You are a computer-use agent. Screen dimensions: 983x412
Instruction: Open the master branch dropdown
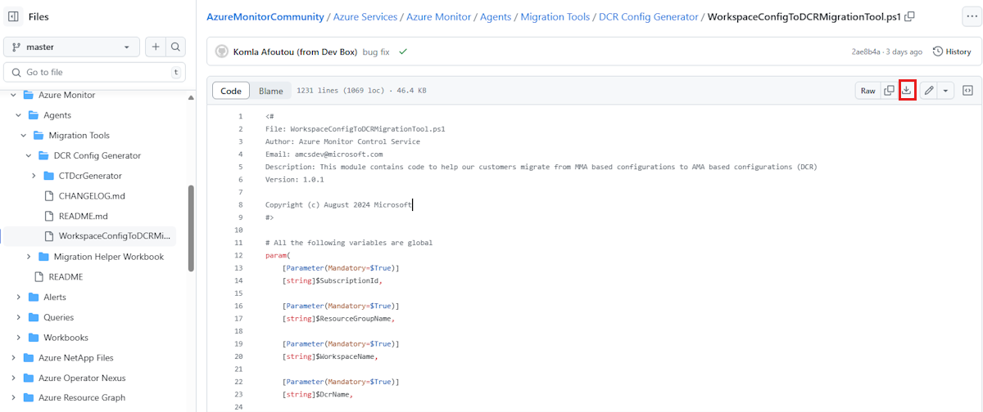point(72,47)
